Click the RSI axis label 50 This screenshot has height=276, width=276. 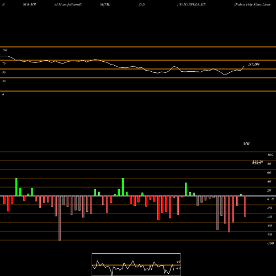point(4,72)
